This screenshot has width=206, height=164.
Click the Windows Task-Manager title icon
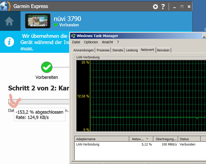point(73,36)
